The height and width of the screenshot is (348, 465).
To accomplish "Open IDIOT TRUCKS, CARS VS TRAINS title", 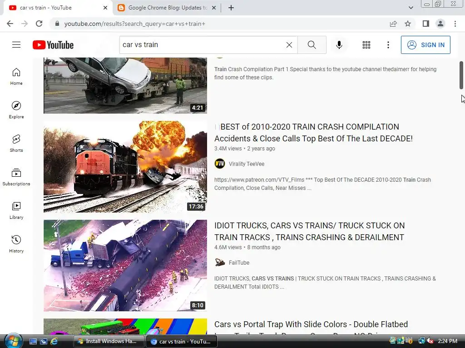I will tap(309, 232).
